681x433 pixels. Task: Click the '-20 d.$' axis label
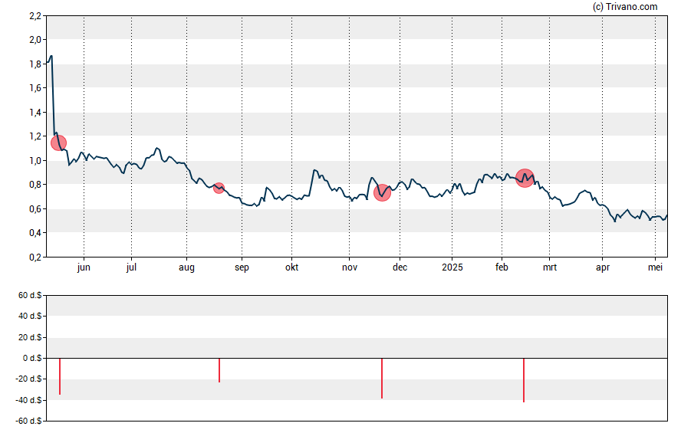pyautogui.click(x=28, y=379)
